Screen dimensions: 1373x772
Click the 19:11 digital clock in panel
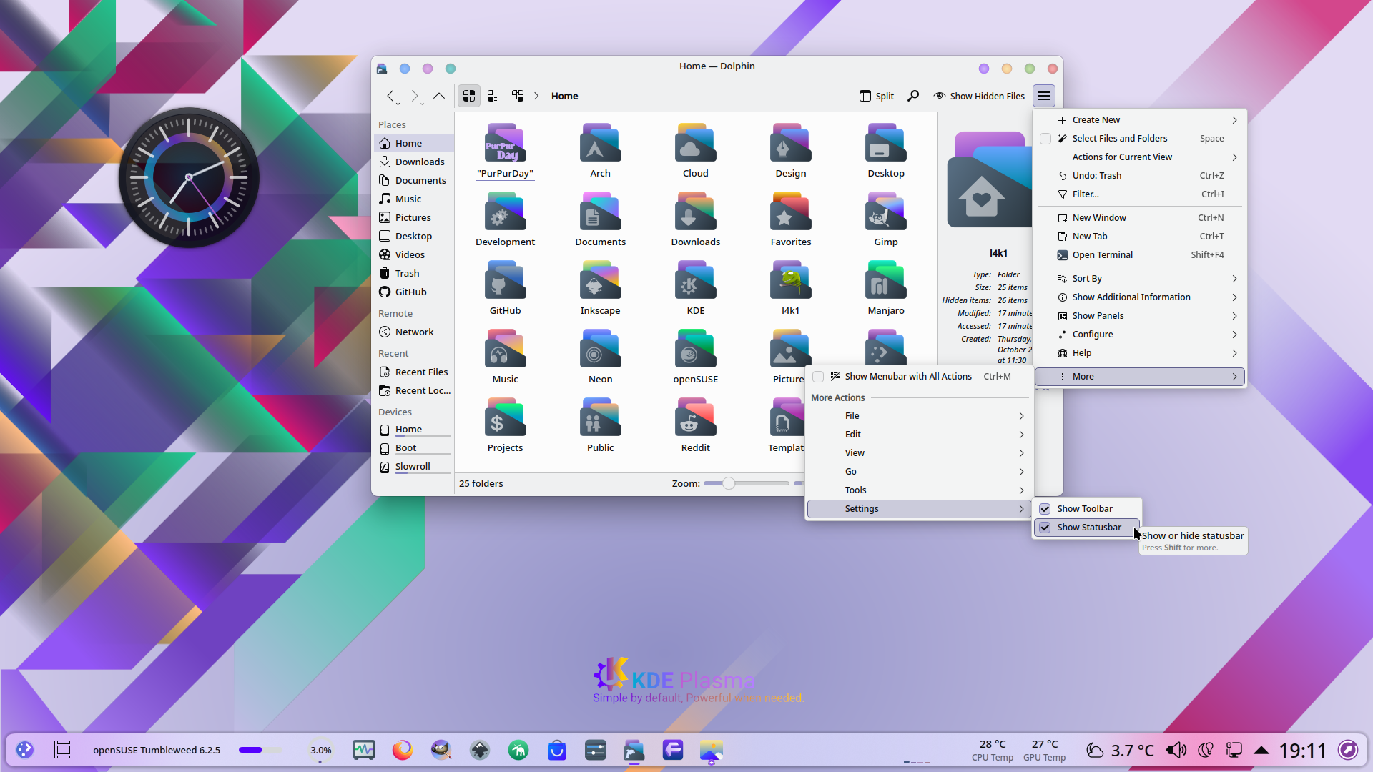[1302, 751]
